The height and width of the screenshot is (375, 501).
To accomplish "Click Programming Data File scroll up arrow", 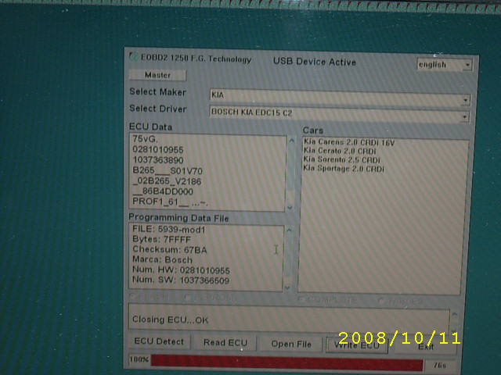I will 289,230.
